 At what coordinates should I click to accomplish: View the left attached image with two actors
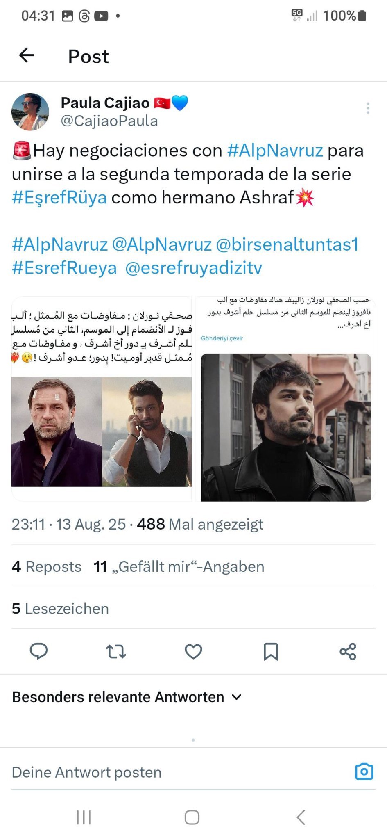click(x=102, y=399)
